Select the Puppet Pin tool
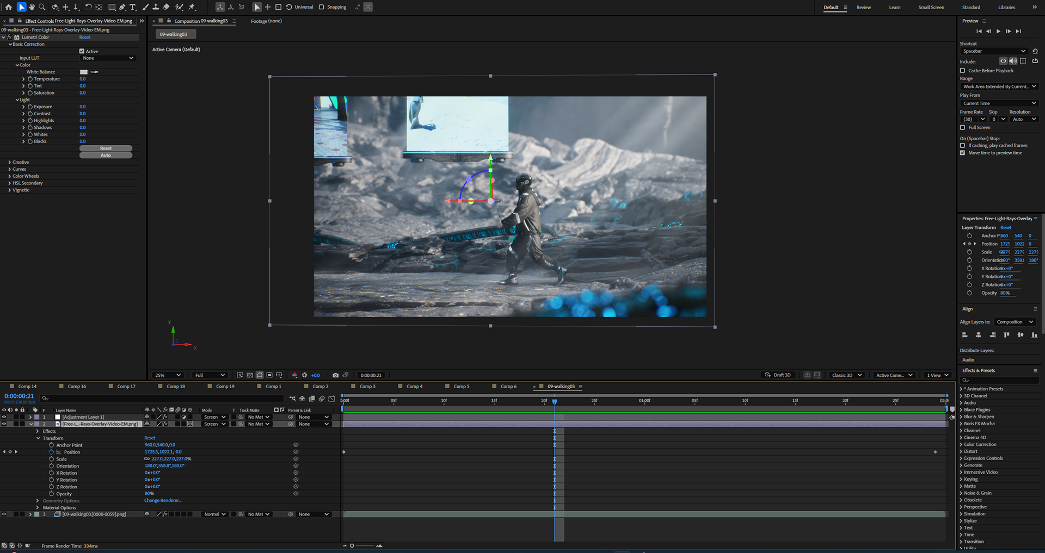 pyautogui.click(x=192, y=7)
